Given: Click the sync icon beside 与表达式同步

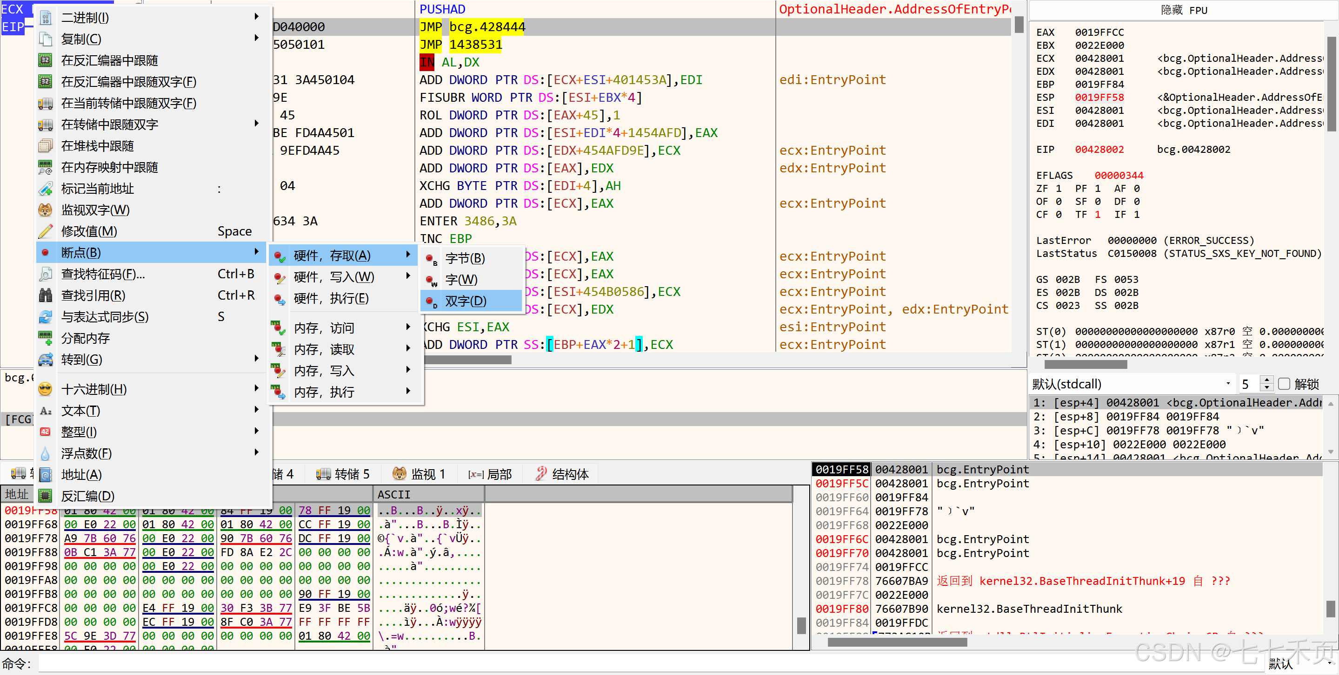Looking at the screenshot, I should (x=46, y=317).
